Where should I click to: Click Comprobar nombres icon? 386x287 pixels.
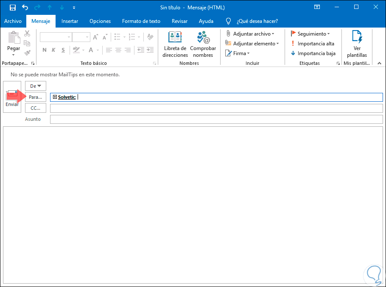click(203, 38)
